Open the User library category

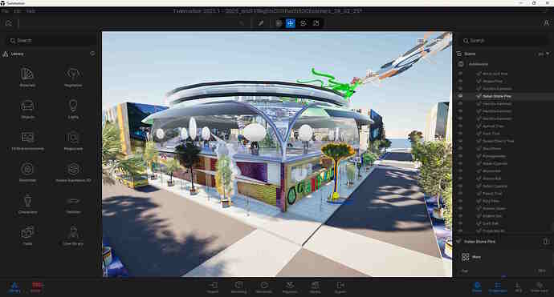tap(73, 235)
